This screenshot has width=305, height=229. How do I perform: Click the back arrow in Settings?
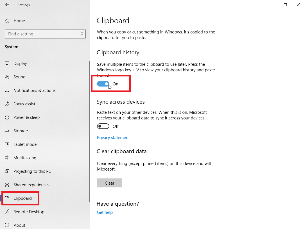click(x=7, y=5)
